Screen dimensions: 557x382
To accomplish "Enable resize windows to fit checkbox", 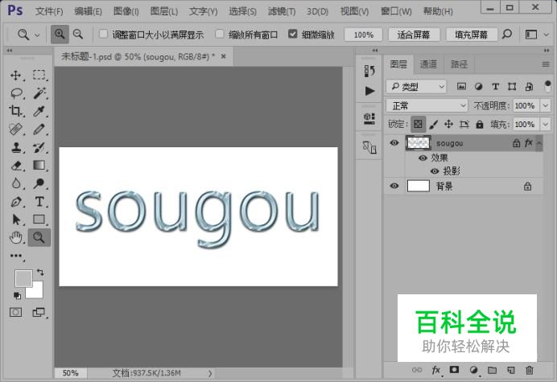I will 103,34.
